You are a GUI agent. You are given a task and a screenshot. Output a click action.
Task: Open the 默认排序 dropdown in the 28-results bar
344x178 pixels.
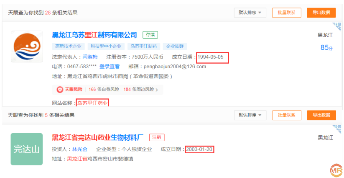(250, 13)
